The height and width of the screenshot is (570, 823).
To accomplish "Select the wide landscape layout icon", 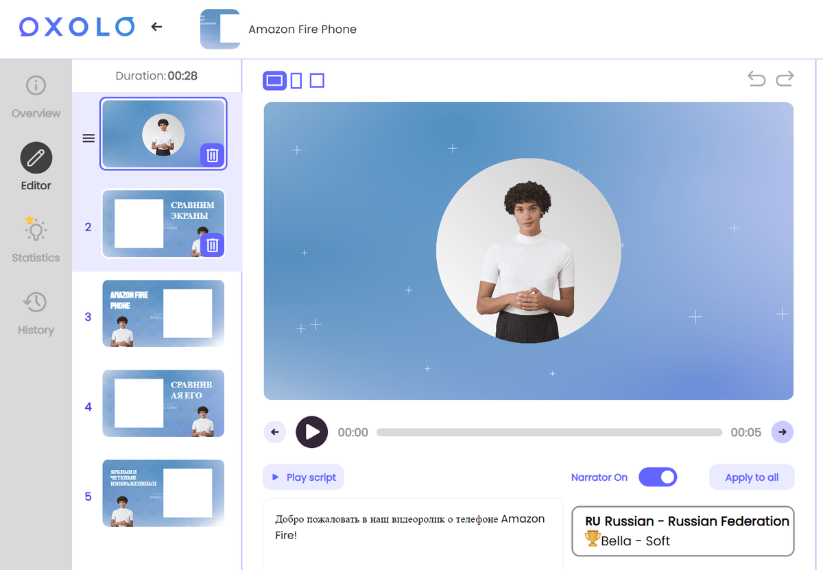I will (274, 80).
